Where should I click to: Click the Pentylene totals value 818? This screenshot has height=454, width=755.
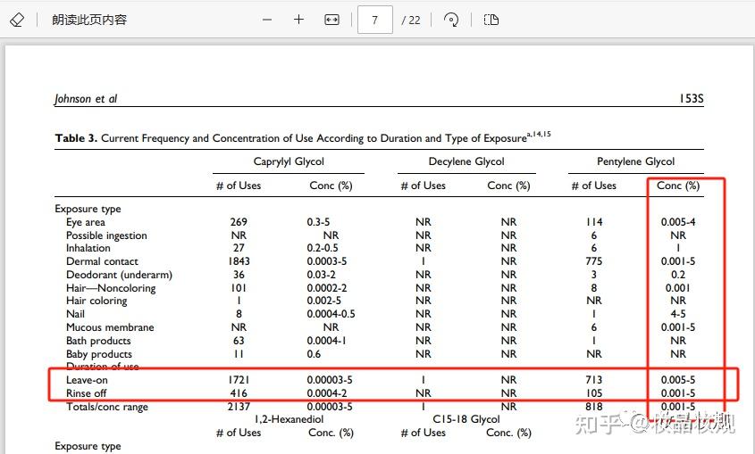(593, 407)
